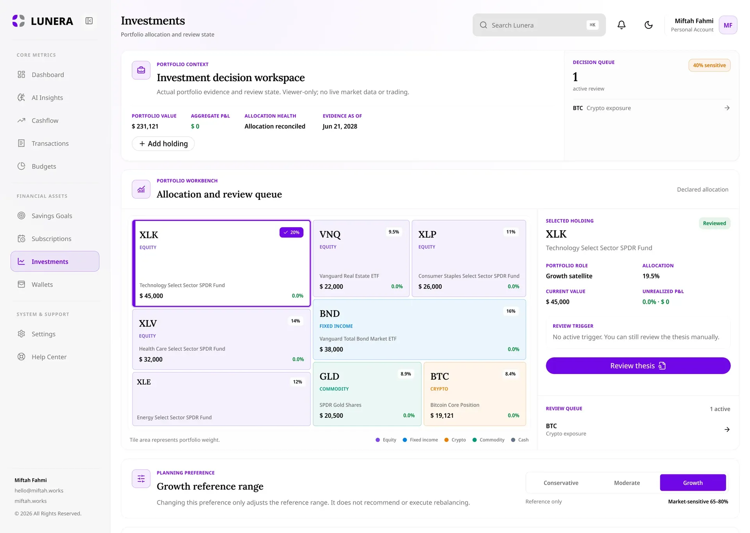Select the XLP Consumer Staples tile

pyautogui.click(x=469, y=258)
